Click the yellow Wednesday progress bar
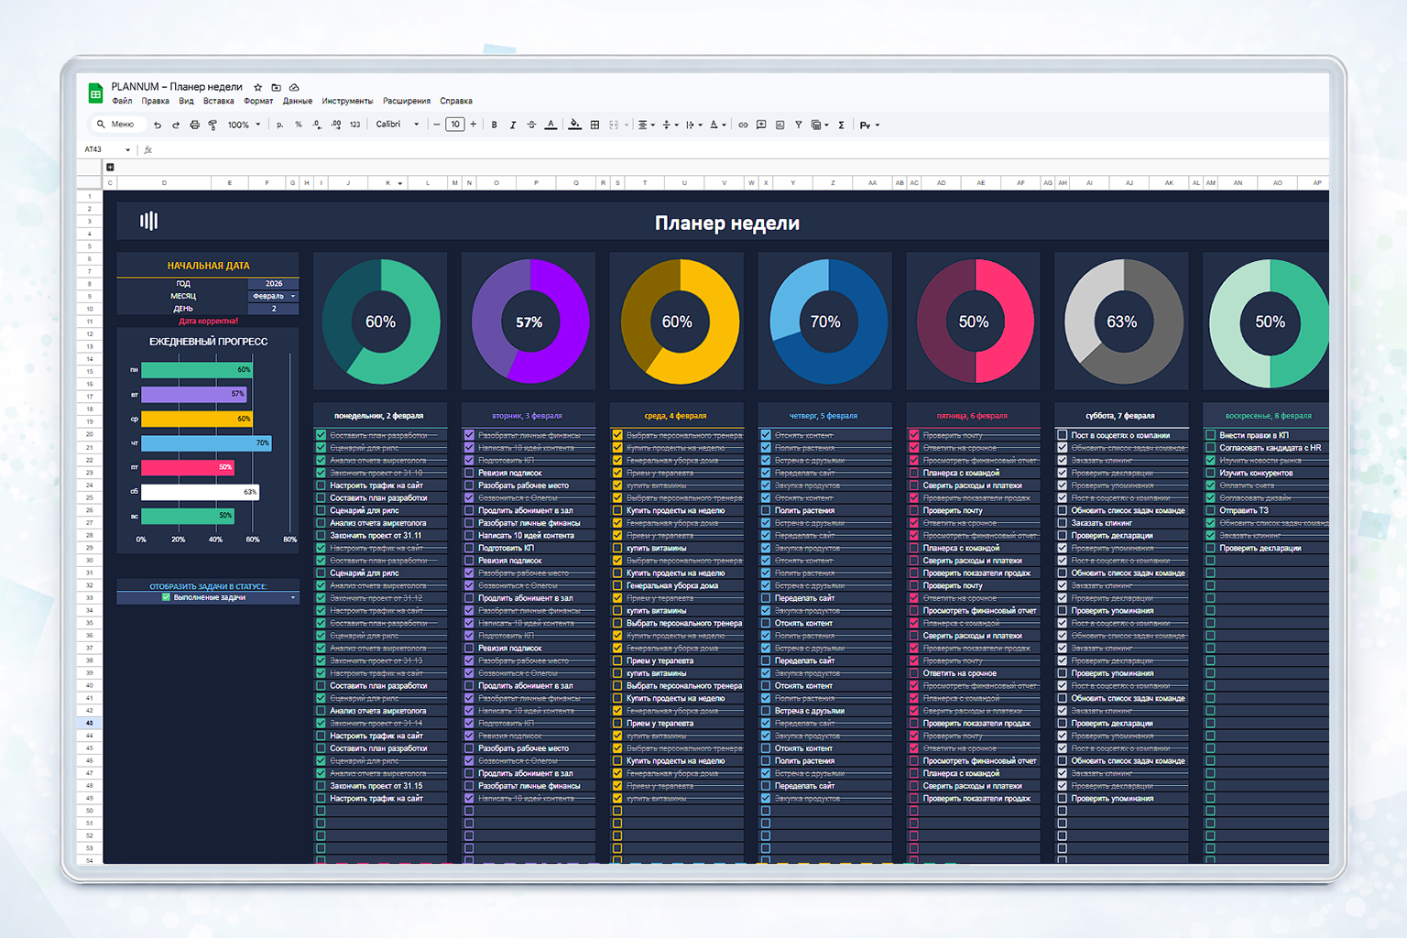 [x=196, y=419]
